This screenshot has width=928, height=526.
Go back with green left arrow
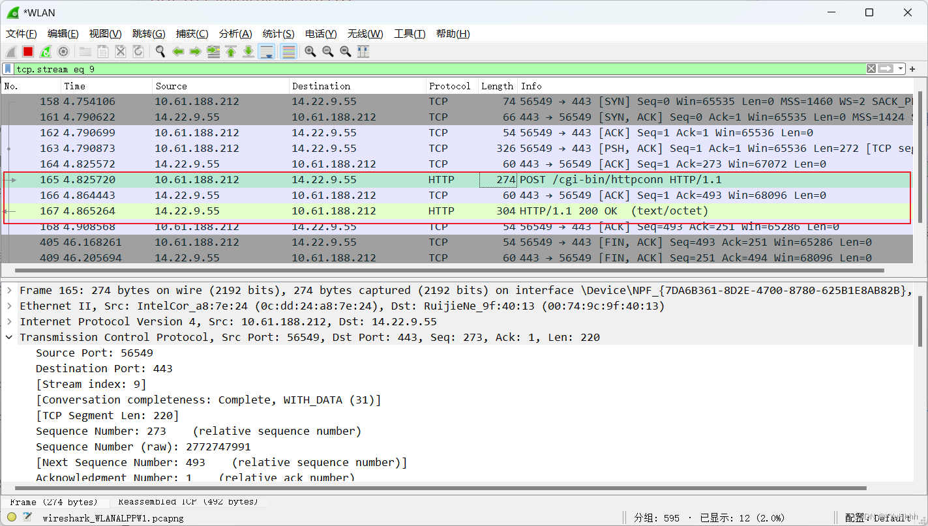point(178,51)
